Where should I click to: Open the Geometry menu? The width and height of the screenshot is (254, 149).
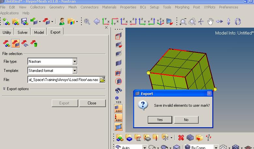pos(57,7)
